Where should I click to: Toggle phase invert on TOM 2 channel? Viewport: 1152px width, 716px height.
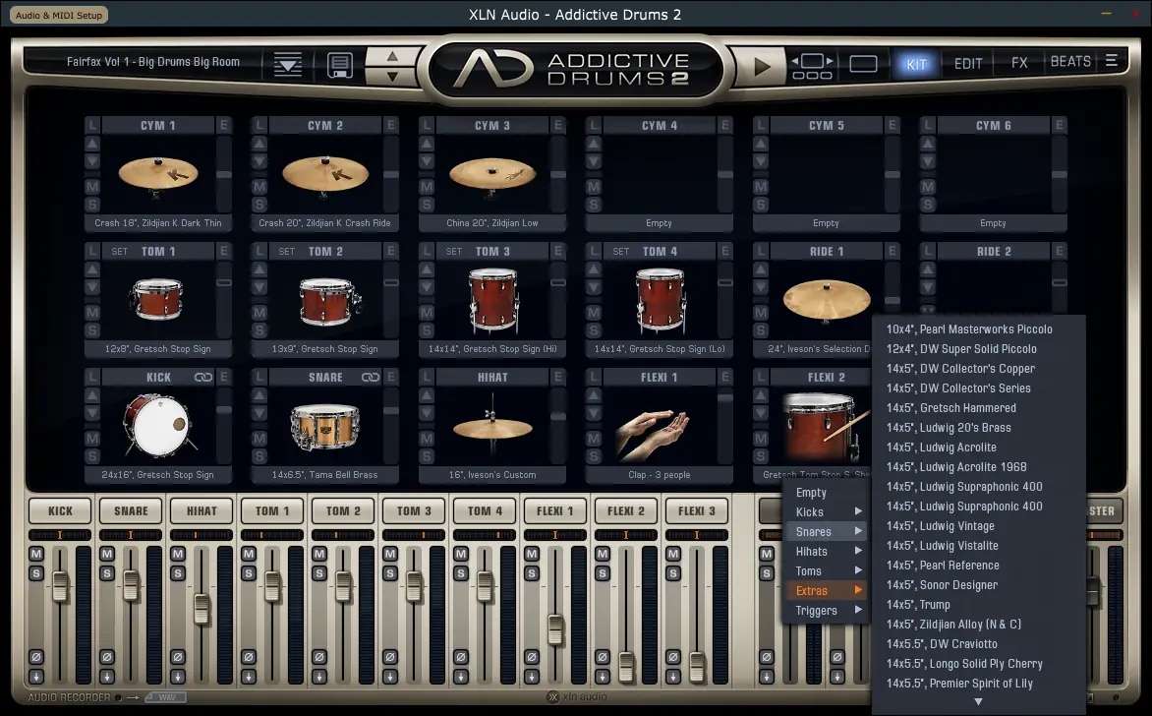click(x=318, y=656)
